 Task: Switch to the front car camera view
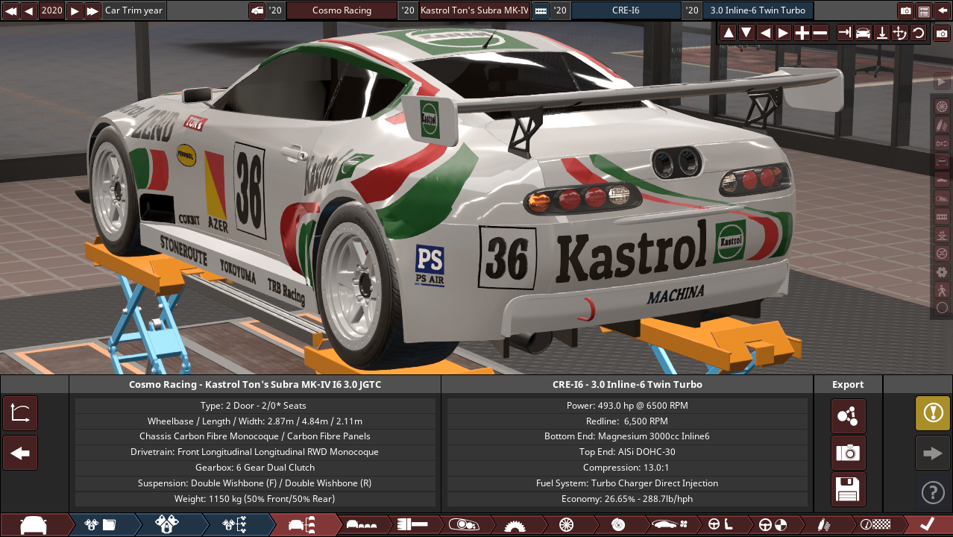[863, 33]
